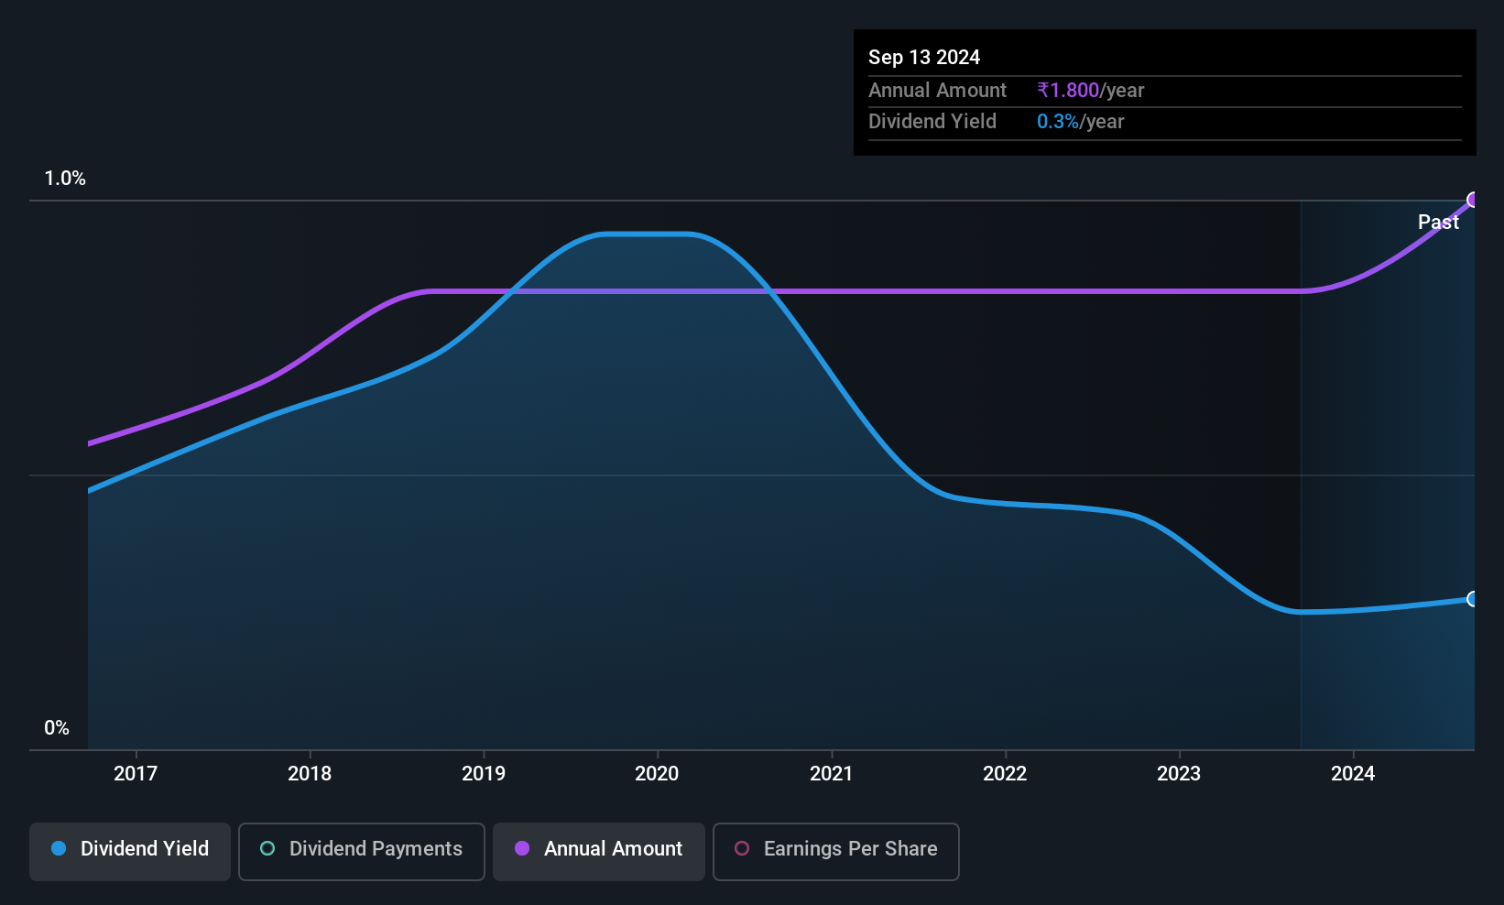
Task: Click the 2024 x-axis label
Action: [1353, 773]
